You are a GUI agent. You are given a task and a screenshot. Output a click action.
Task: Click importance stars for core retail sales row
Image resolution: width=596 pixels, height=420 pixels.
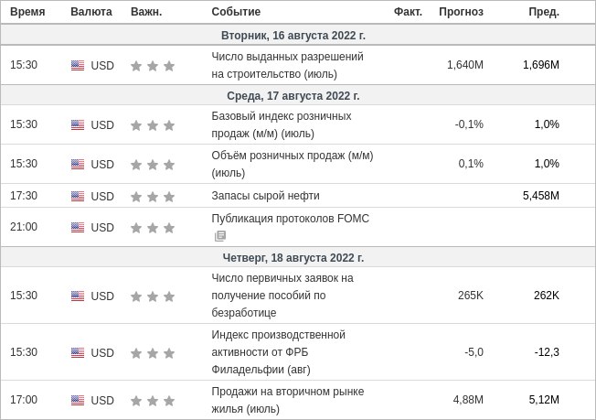153,125
